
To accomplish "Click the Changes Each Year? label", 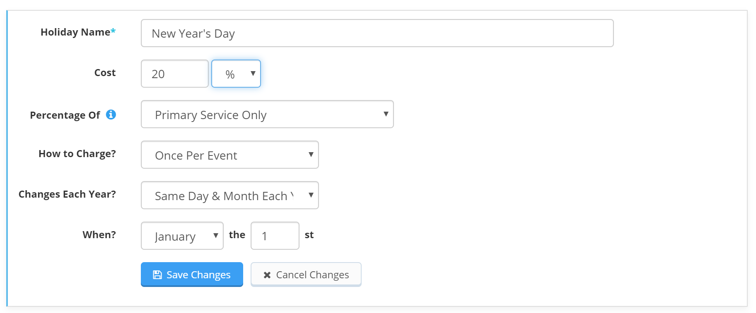I will pos(67,194).
